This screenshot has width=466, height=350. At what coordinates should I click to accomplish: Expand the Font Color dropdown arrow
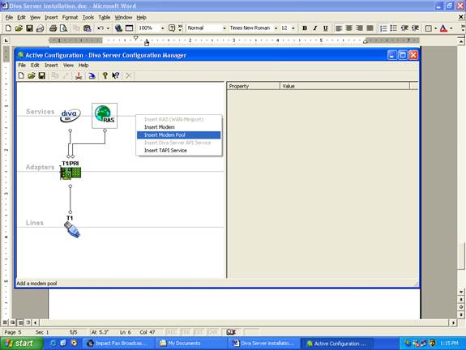pyautogui.click(x=451, y=28)
